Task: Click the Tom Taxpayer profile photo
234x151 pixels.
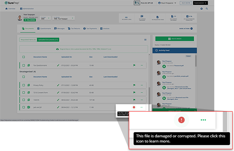Action: 20,18
